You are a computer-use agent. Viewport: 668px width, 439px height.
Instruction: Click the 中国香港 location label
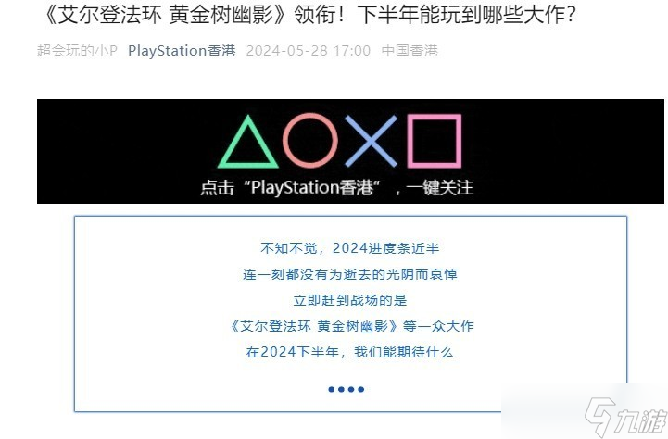coord(410,51)
